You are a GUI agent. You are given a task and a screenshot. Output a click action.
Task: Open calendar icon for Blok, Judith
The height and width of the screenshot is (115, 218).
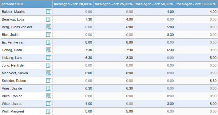point(49,35)
